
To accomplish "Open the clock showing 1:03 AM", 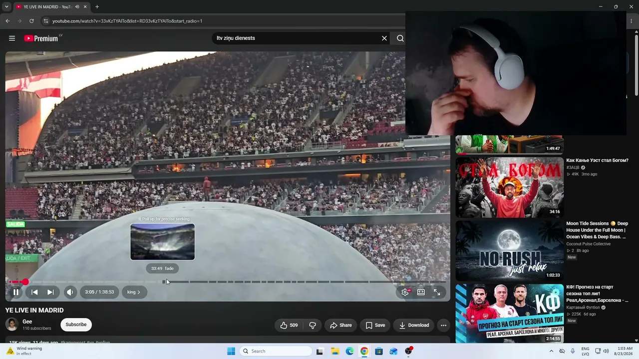I will point(625,351).
